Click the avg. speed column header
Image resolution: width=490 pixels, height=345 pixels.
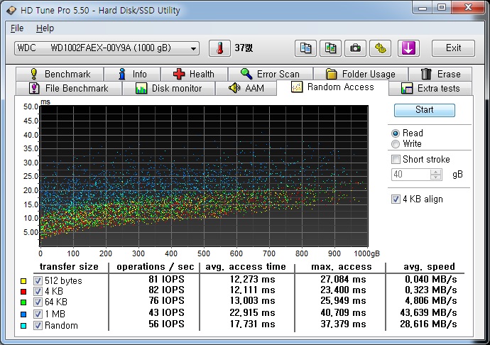point(429,267)
